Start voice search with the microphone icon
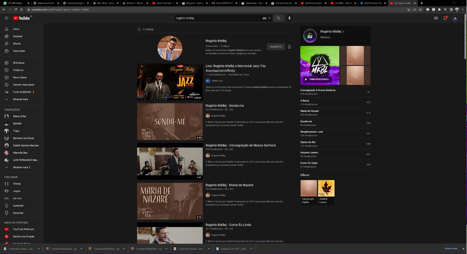Image resolution: width=467 pixels, height=254 pixels. click(290, 18)
